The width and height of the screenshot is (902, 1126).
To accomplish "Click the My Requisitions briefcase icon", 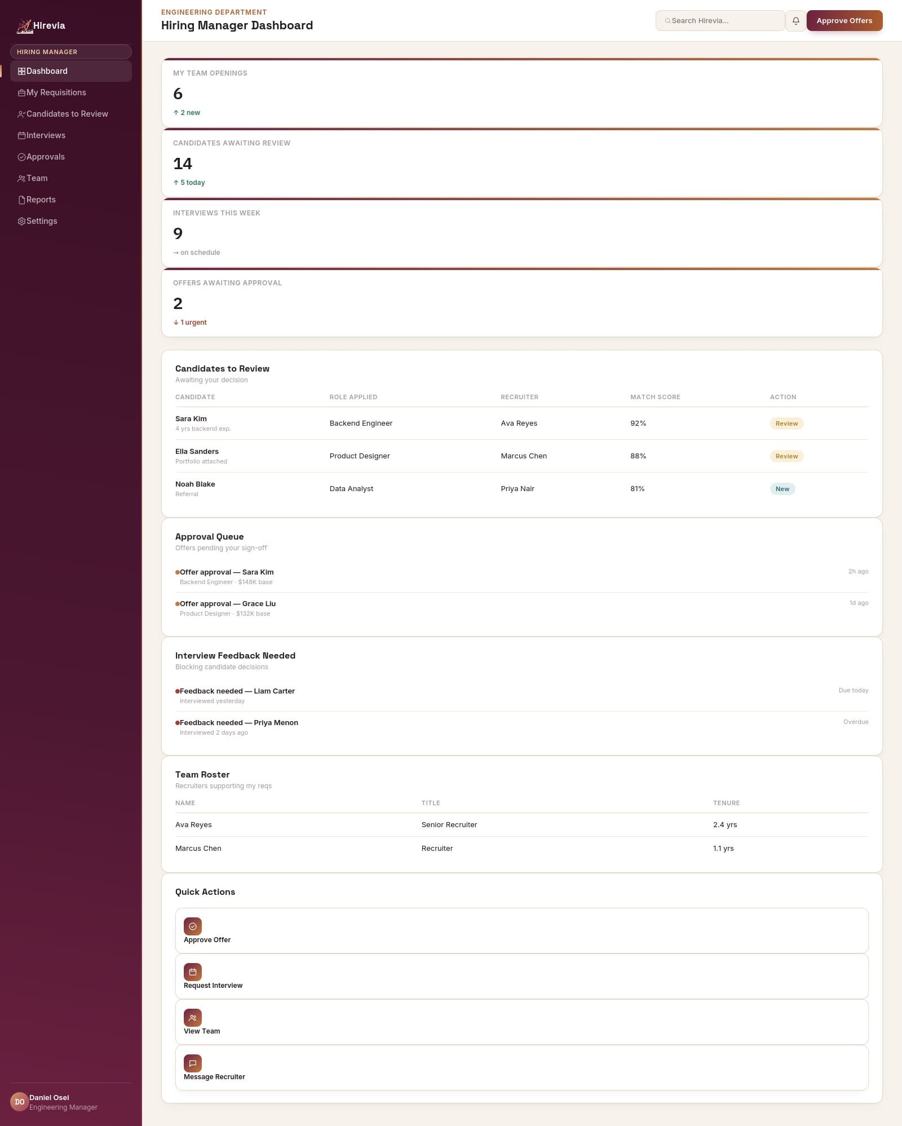I will 21,92.
